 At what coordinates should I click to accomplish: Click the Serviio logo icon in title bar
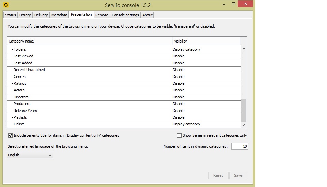(x=6, y=5)
